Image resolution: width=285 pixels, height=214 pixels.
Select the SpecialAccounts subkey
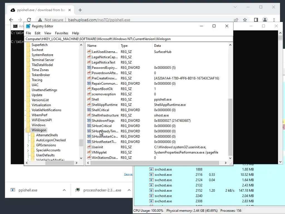48,150
